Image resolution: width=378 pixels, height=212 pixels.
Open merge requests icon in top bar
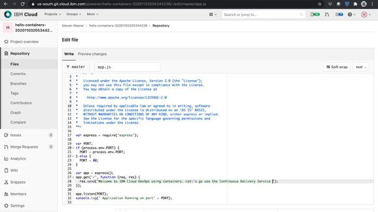(x=327, y=14)
